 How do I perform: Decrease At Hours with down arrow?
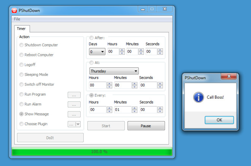tap(110, 87)
